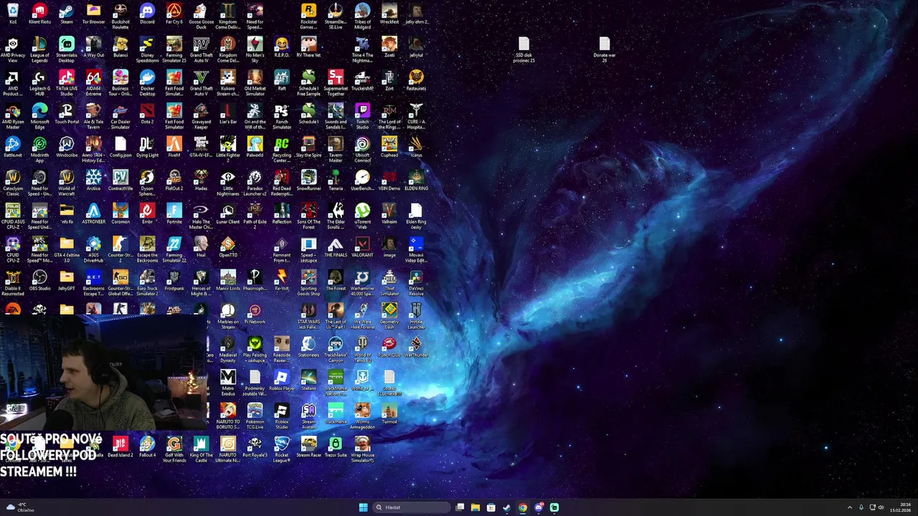
Task: Open Rockstar Games launcher icon
Action: pos(308,16)
